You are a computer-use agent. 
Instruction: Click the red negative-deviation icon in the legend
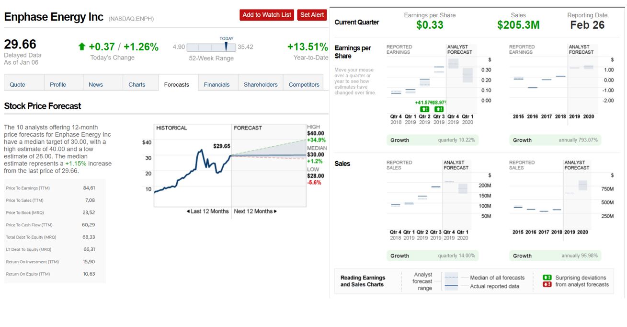pos(547,285)
